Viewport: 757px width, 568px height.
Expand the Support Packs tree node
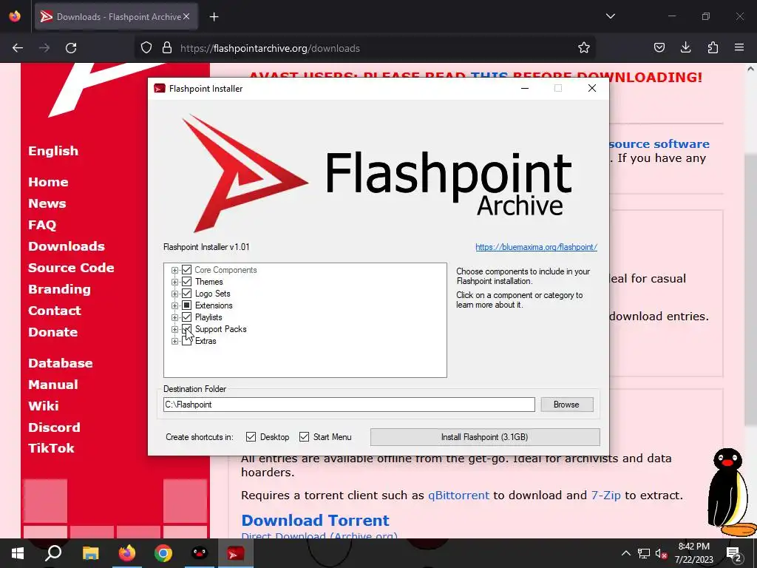tap(174, 329)
